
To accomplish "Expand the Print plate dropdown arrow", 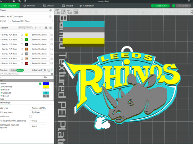I will pyautogui.click(x=174, y=6).
